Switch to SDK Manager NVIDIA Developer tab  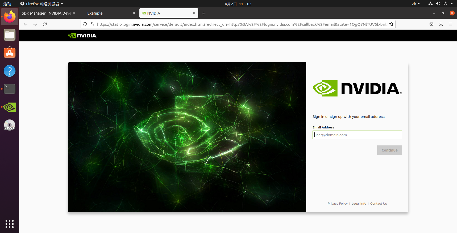tap(46, 13)
